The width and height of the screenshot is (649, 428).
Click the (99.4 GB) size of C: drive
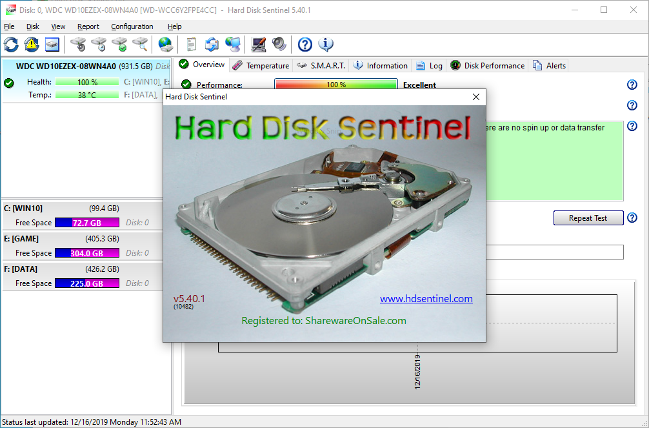point(104,209)
